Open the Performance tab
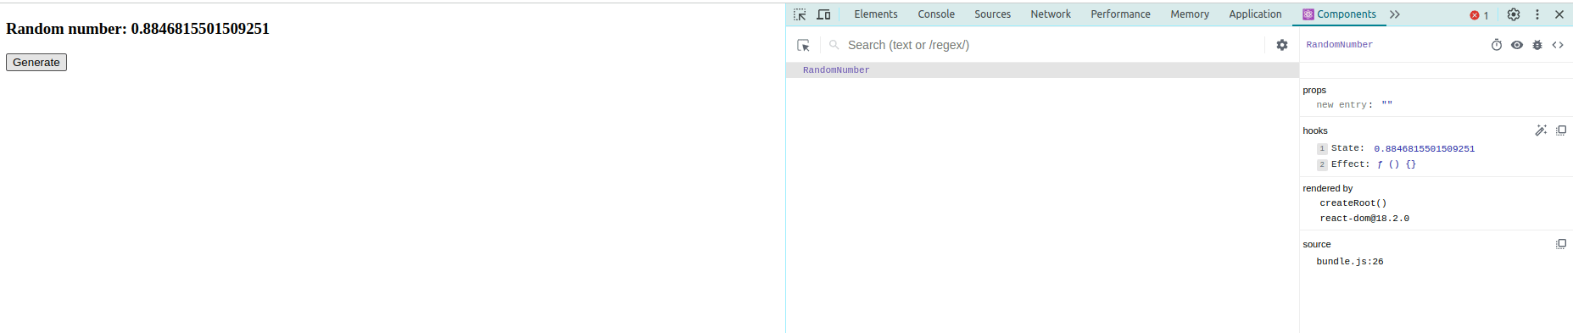This screenshot has height=333, width=1573. [x=1120, y=14]
